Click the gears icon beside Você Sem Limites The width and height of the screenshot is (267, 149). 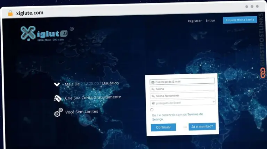(x=58, y=113)
